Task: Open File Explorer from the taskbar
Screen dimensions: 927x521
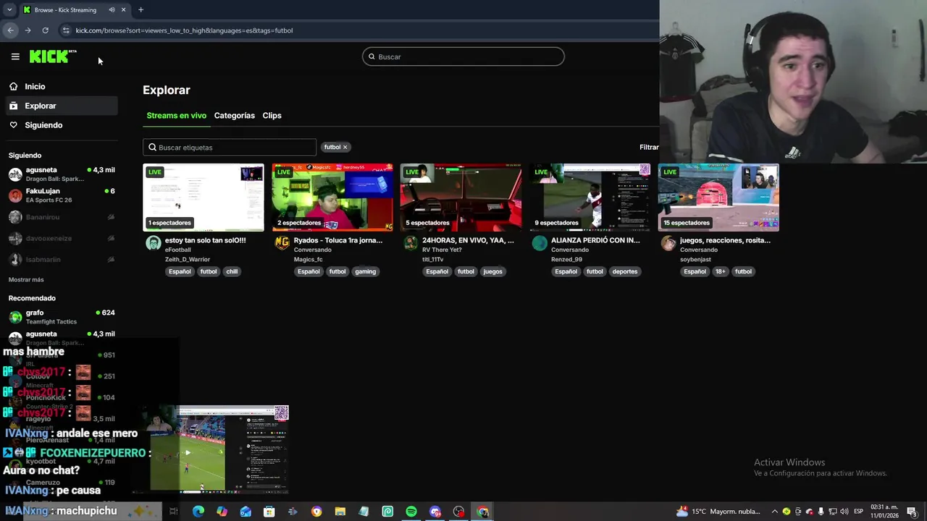Action: click(x=340, y=512)
